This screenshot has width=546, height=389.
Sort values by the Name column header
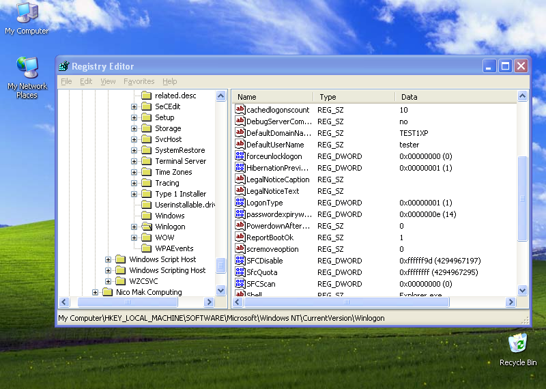pyautogui.click(x=273, y=97)
